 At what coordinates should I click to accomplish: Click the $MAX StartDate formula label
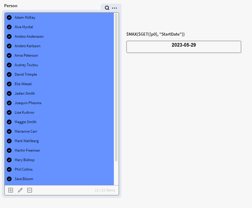(155, 34)
